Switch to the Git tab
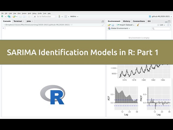173x130 pixels. click(x=149, y=21)
